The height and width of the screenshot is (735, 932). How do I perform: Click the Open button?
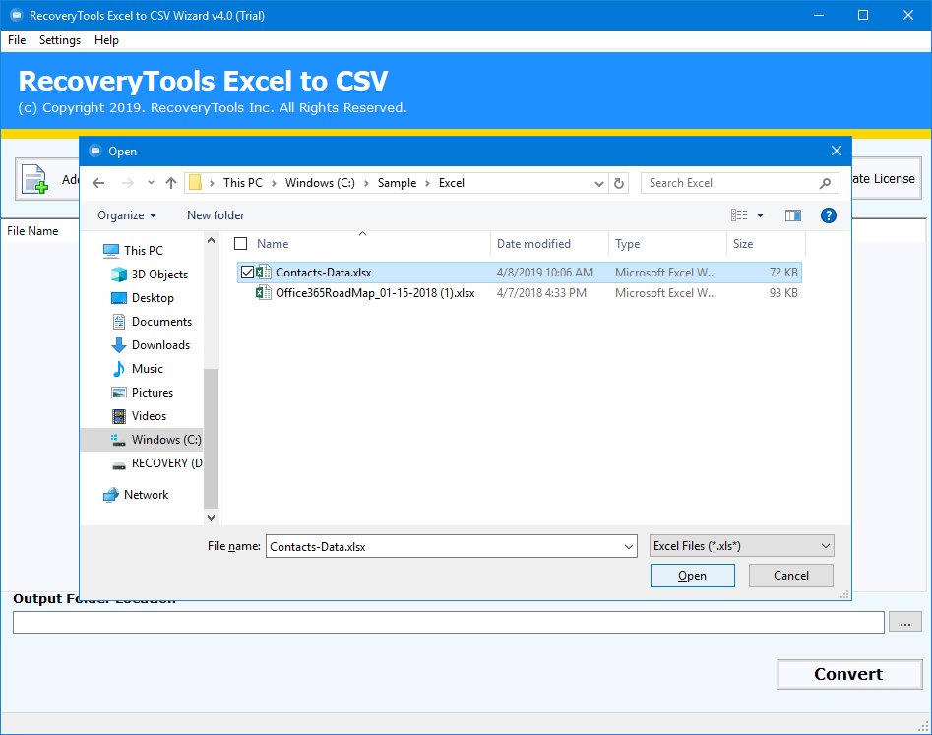(693, 576)
